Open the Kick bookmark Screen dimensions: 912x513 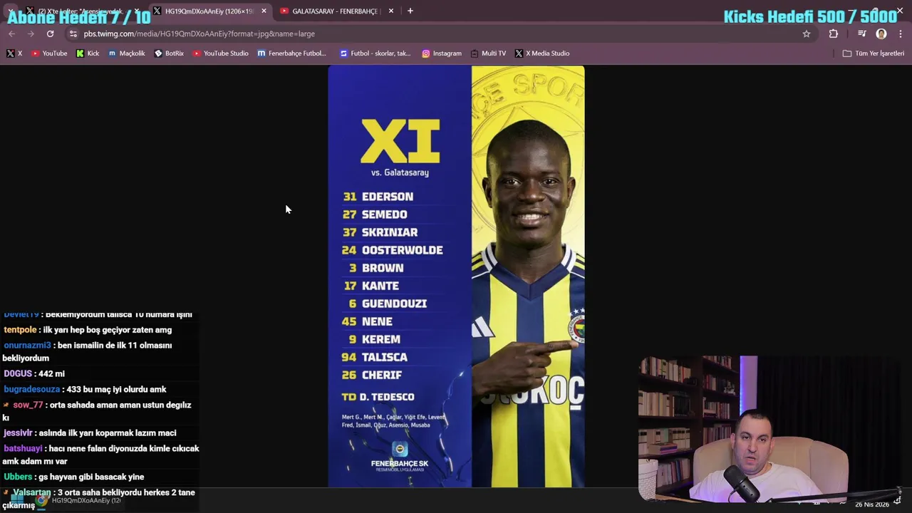pyautogui.click(x=88, y=53)
